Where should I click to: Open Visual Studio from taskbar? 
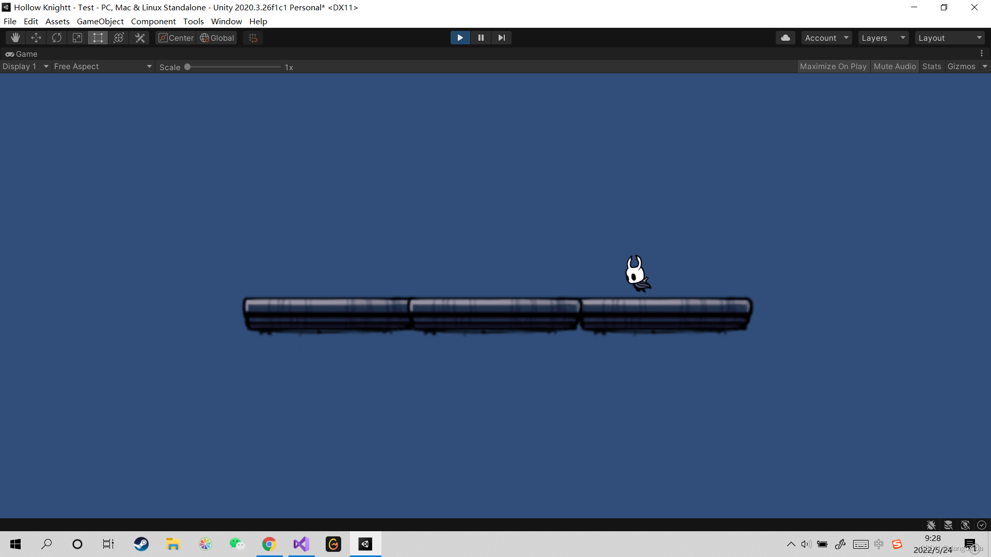point(301,544)
